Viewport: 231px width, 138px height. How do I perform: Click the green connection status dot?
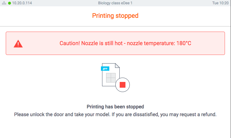coord(10,3)
